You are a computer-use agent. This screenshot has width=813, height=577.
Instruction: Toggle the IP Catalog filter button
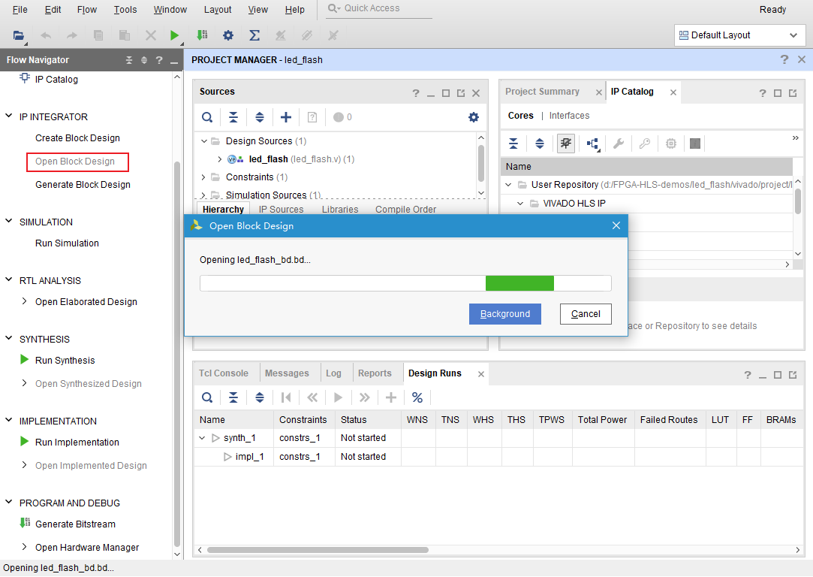click(566, 143)
